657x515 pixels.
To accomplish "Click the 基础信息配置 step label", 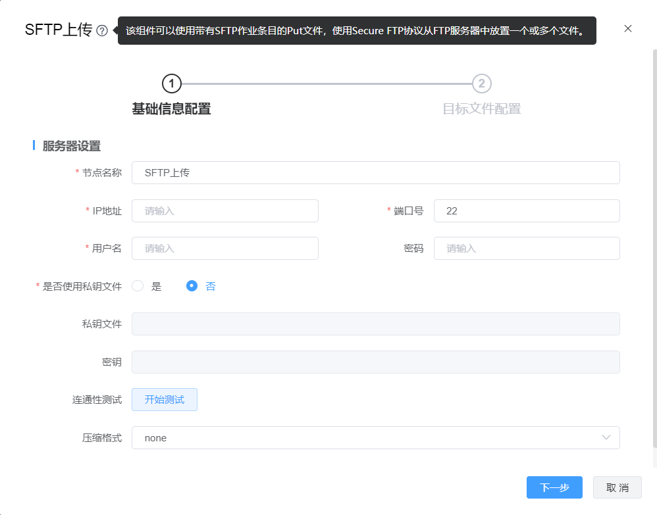I will (171, 109).
